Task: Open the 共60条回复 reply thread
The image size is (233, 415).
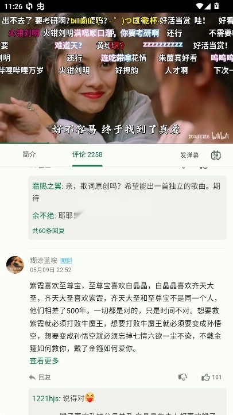Action: tap(48, 231)
